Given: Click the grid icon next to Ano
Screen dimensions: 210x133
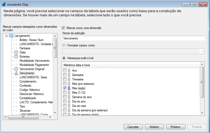Looking at the screenshot, I should [x=69, y=70].
